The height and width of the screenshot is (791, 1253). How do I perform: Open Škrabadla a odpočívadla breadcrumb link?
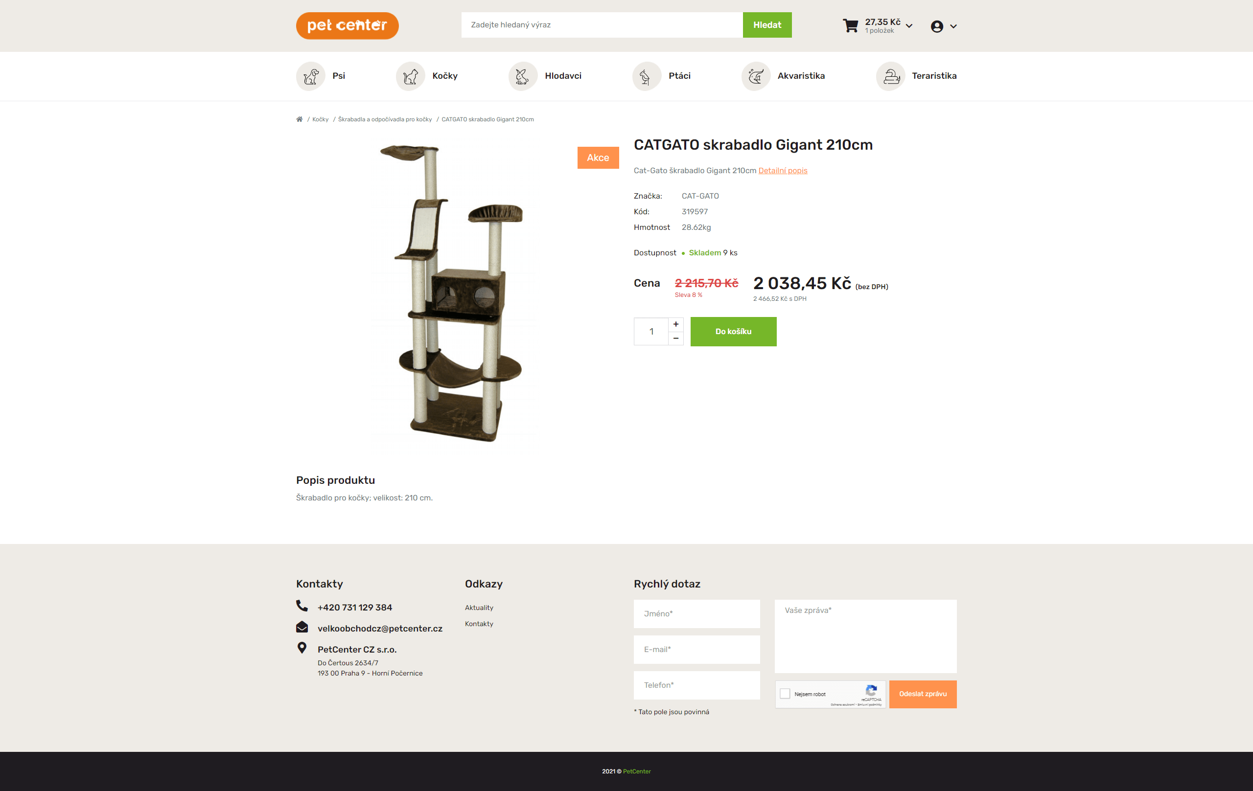tap(385, 119)
